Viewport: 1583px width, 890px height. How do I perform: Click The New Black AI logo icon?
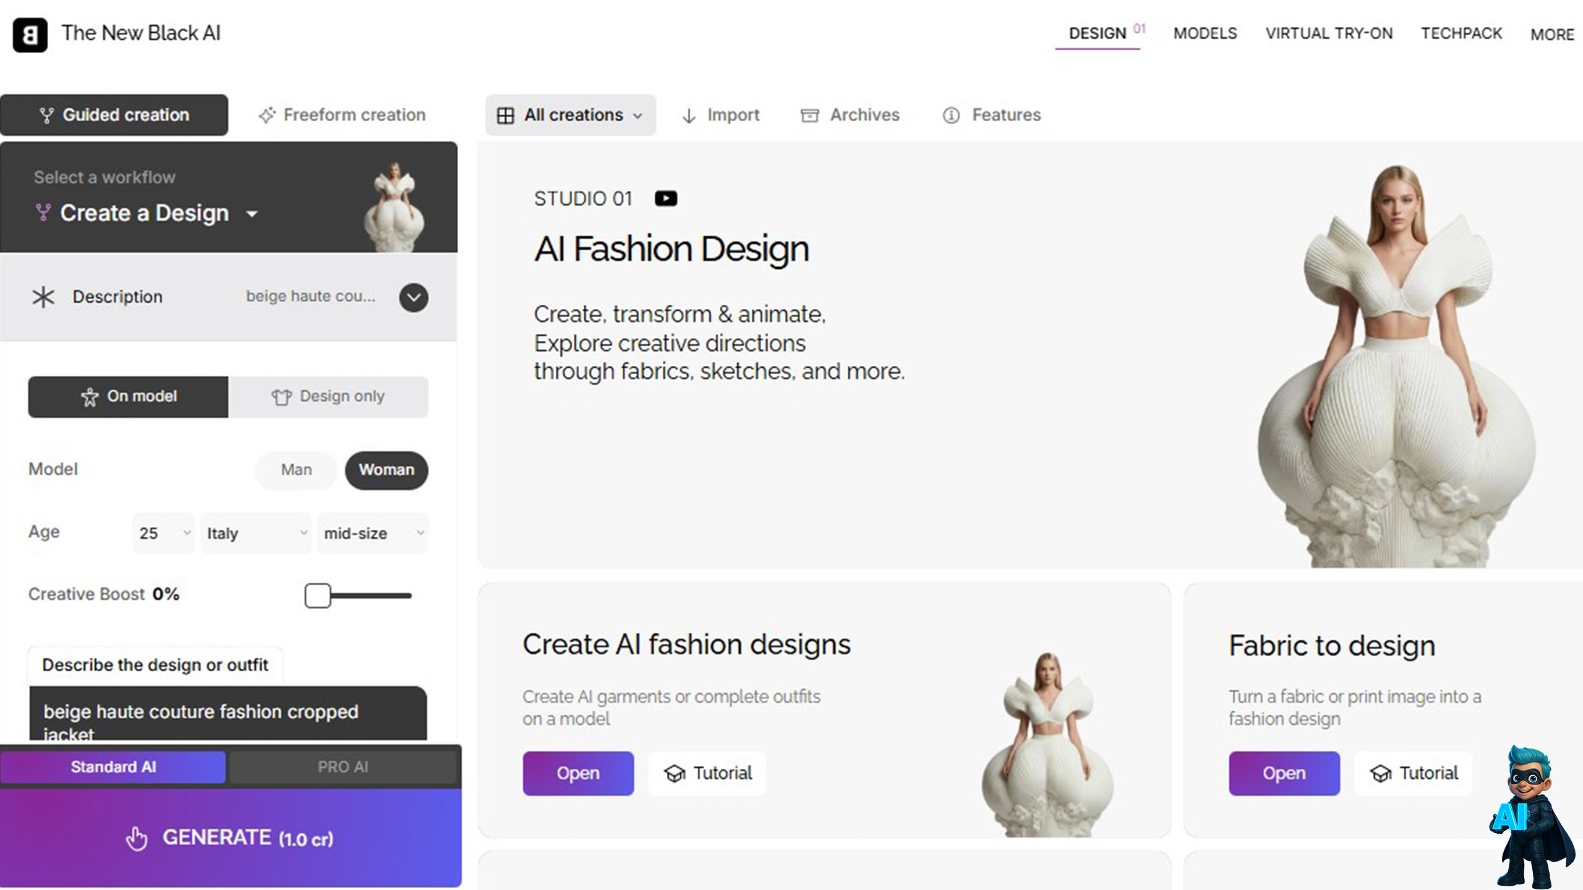pyautogui.click(x=30, y=35)
